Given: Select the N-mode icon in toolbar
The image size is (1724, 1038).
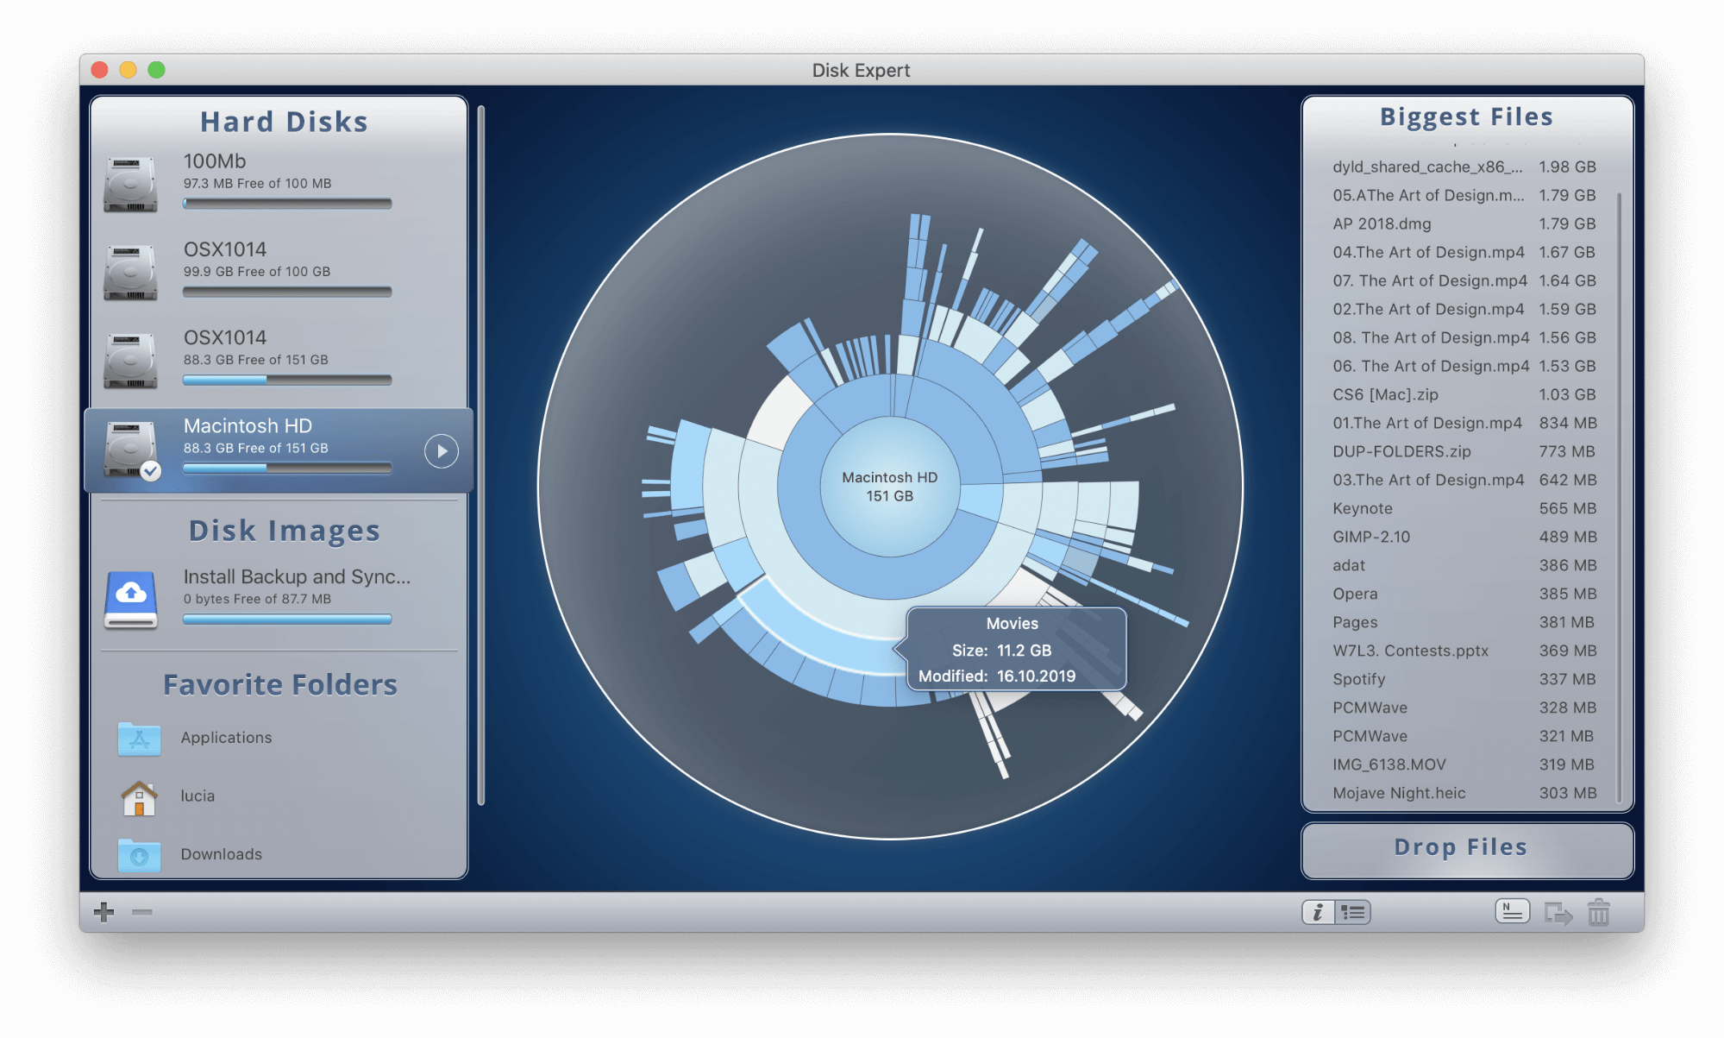Looking at the screenshot, I should pyautogui.click(x=1508, y=914).
